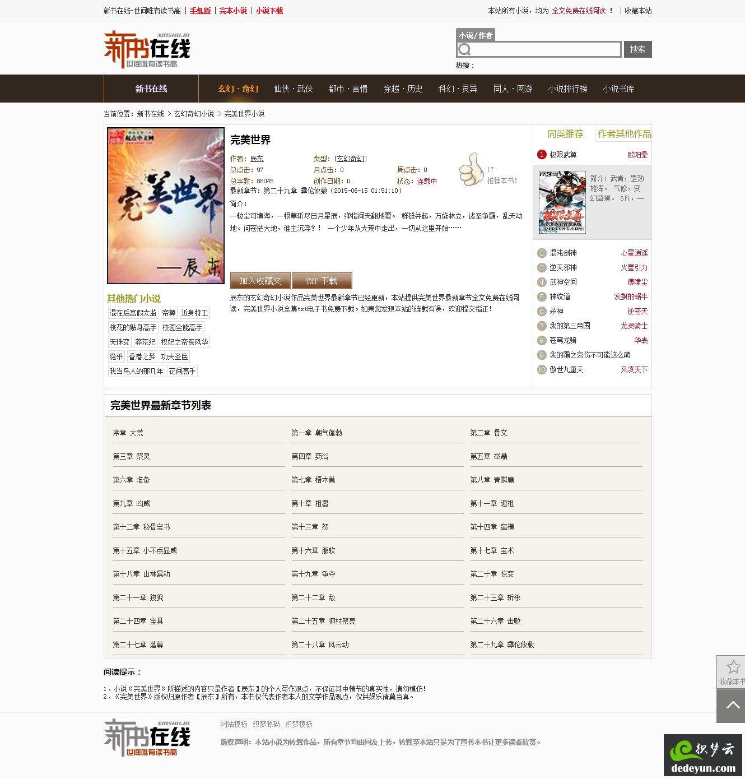
Task: Open the 完美世界 book cover image
Action: pyautogui.click(x=166, y=206)
